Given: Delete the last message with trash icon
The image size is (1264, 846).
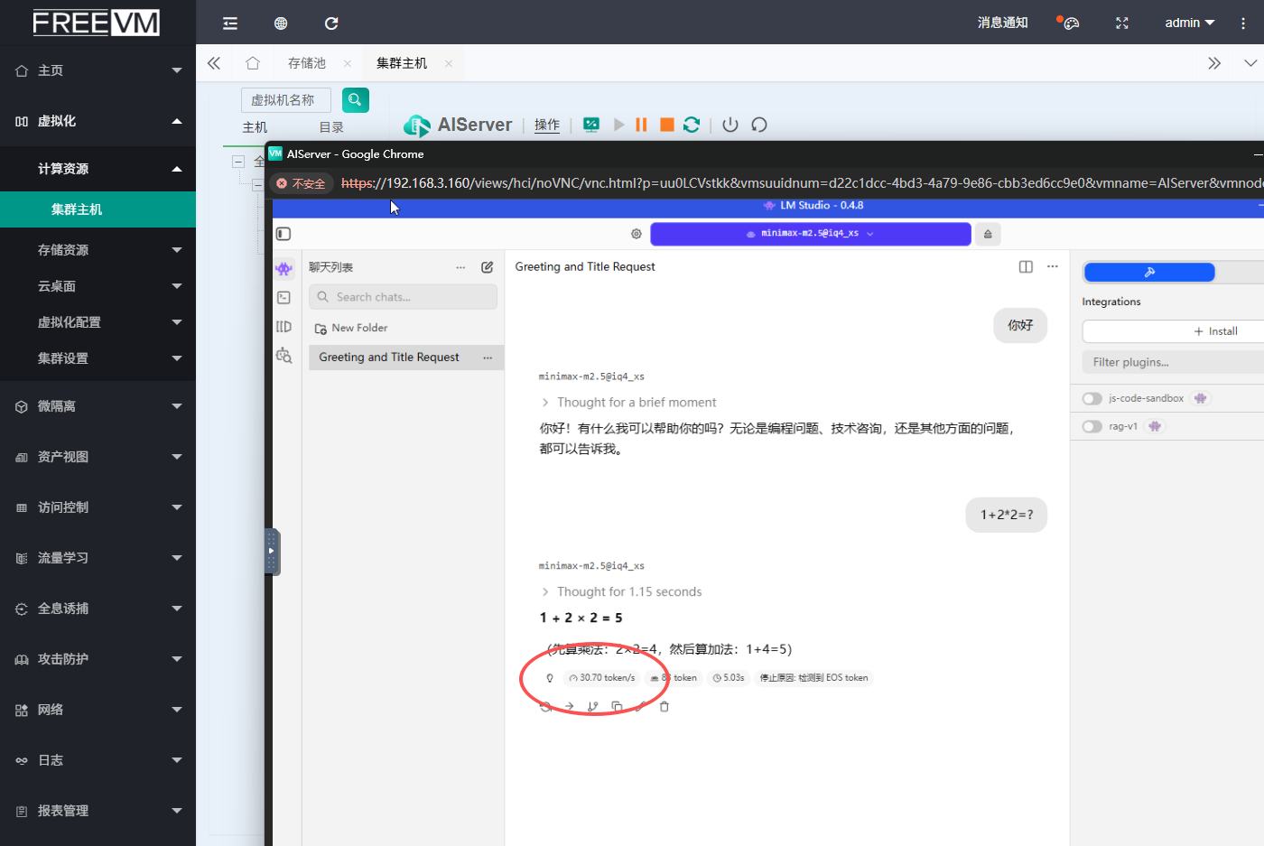Looking at the screenshot, I should pyautogui.click(x=665, y=707).
